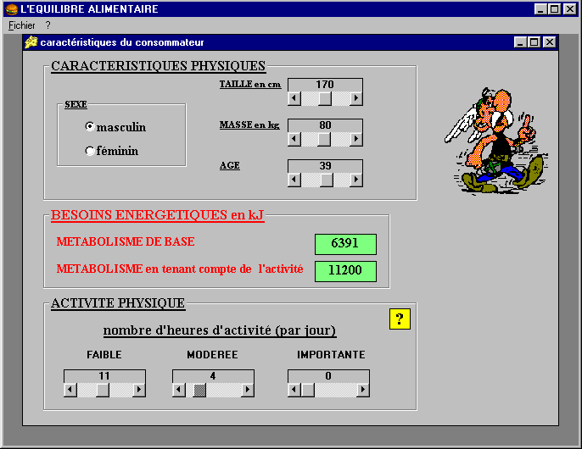
Task: Decrease FAIBLE activity hours left arrow
Action: click(x=70, y=390)
